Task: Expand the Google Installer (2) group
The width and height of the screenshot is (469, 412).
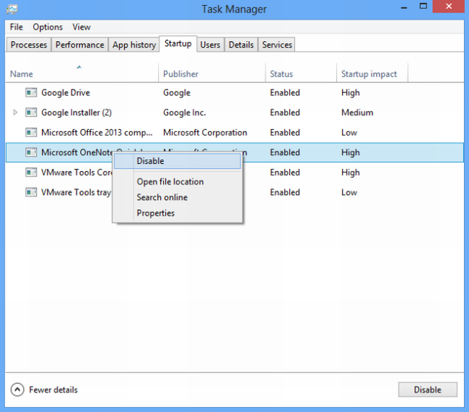Action: pos(15,113)
